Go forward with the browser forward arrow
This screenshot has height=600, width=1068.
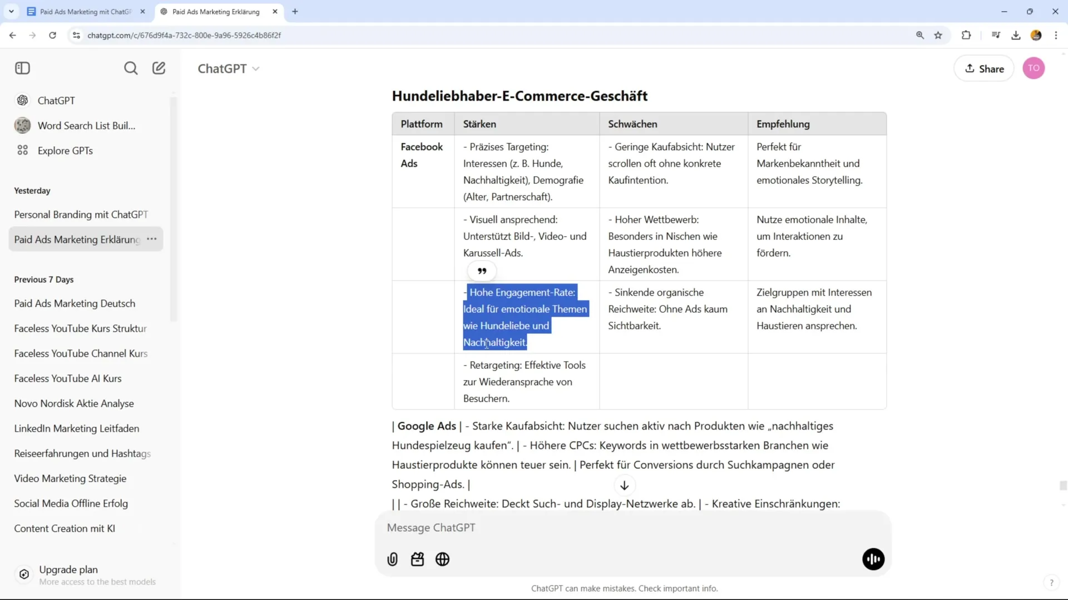32,35
